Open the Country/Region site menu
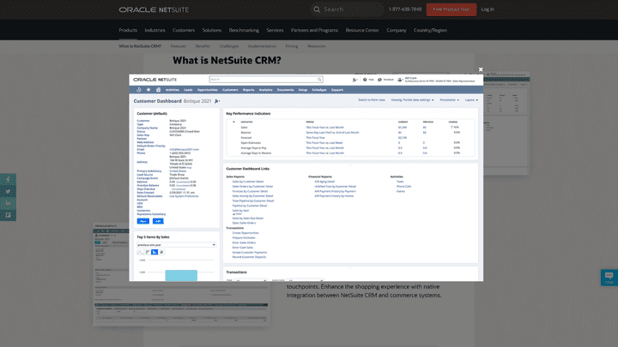618x347 pixels. pyautogui.click(x=430, y=30)
